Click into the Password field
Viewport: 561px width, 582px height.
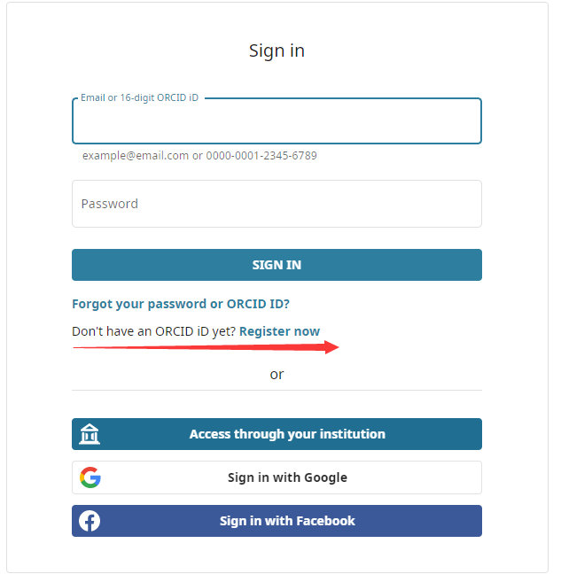[x=277, y=204]
